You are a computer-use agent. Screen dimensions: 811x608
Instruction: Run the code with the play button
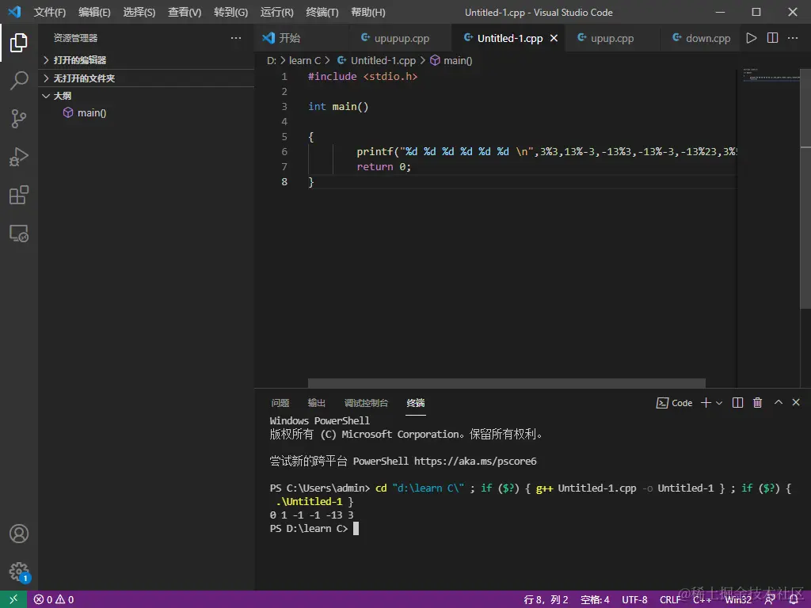752,38
